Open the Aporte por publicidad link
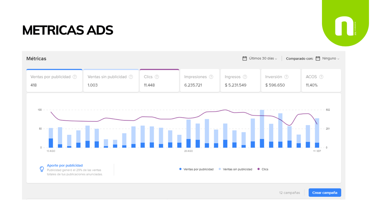 (65, 165)
